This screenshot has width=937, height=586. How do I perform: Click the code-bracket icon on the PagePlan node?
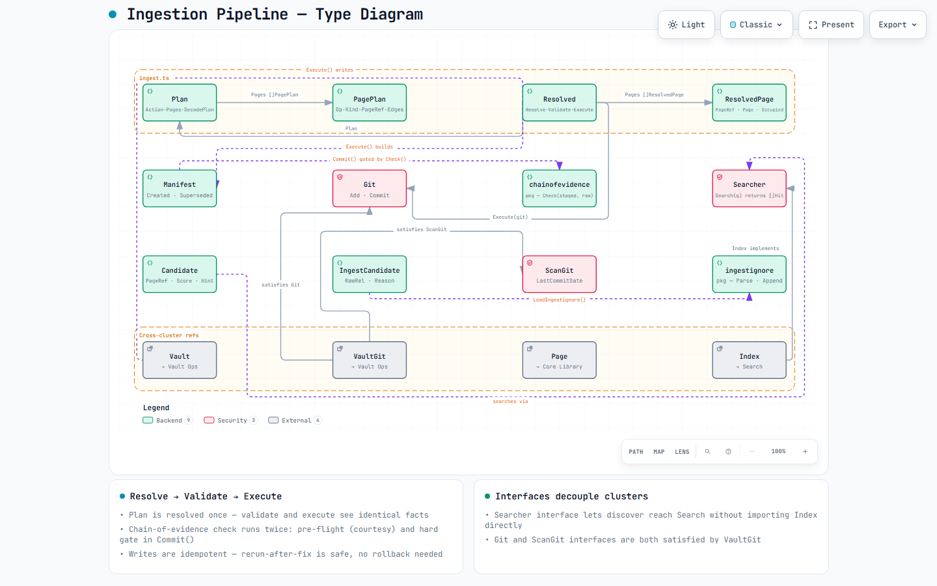(340, 91)
